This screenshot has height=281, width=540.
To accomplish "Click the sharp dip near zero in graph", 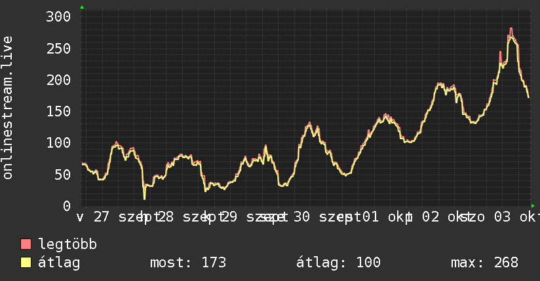I will pyautogui.click(x=144, y=197).
